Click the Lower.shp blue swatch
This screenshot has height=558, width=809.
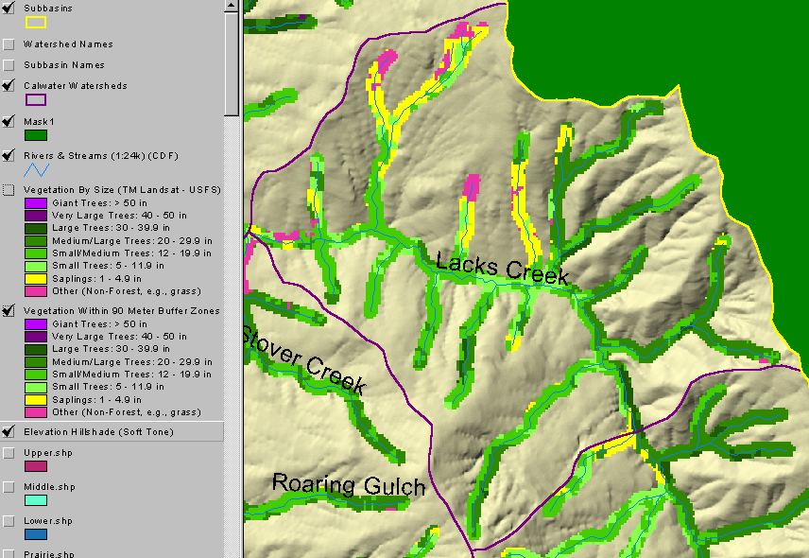click(x=36, y=534)
